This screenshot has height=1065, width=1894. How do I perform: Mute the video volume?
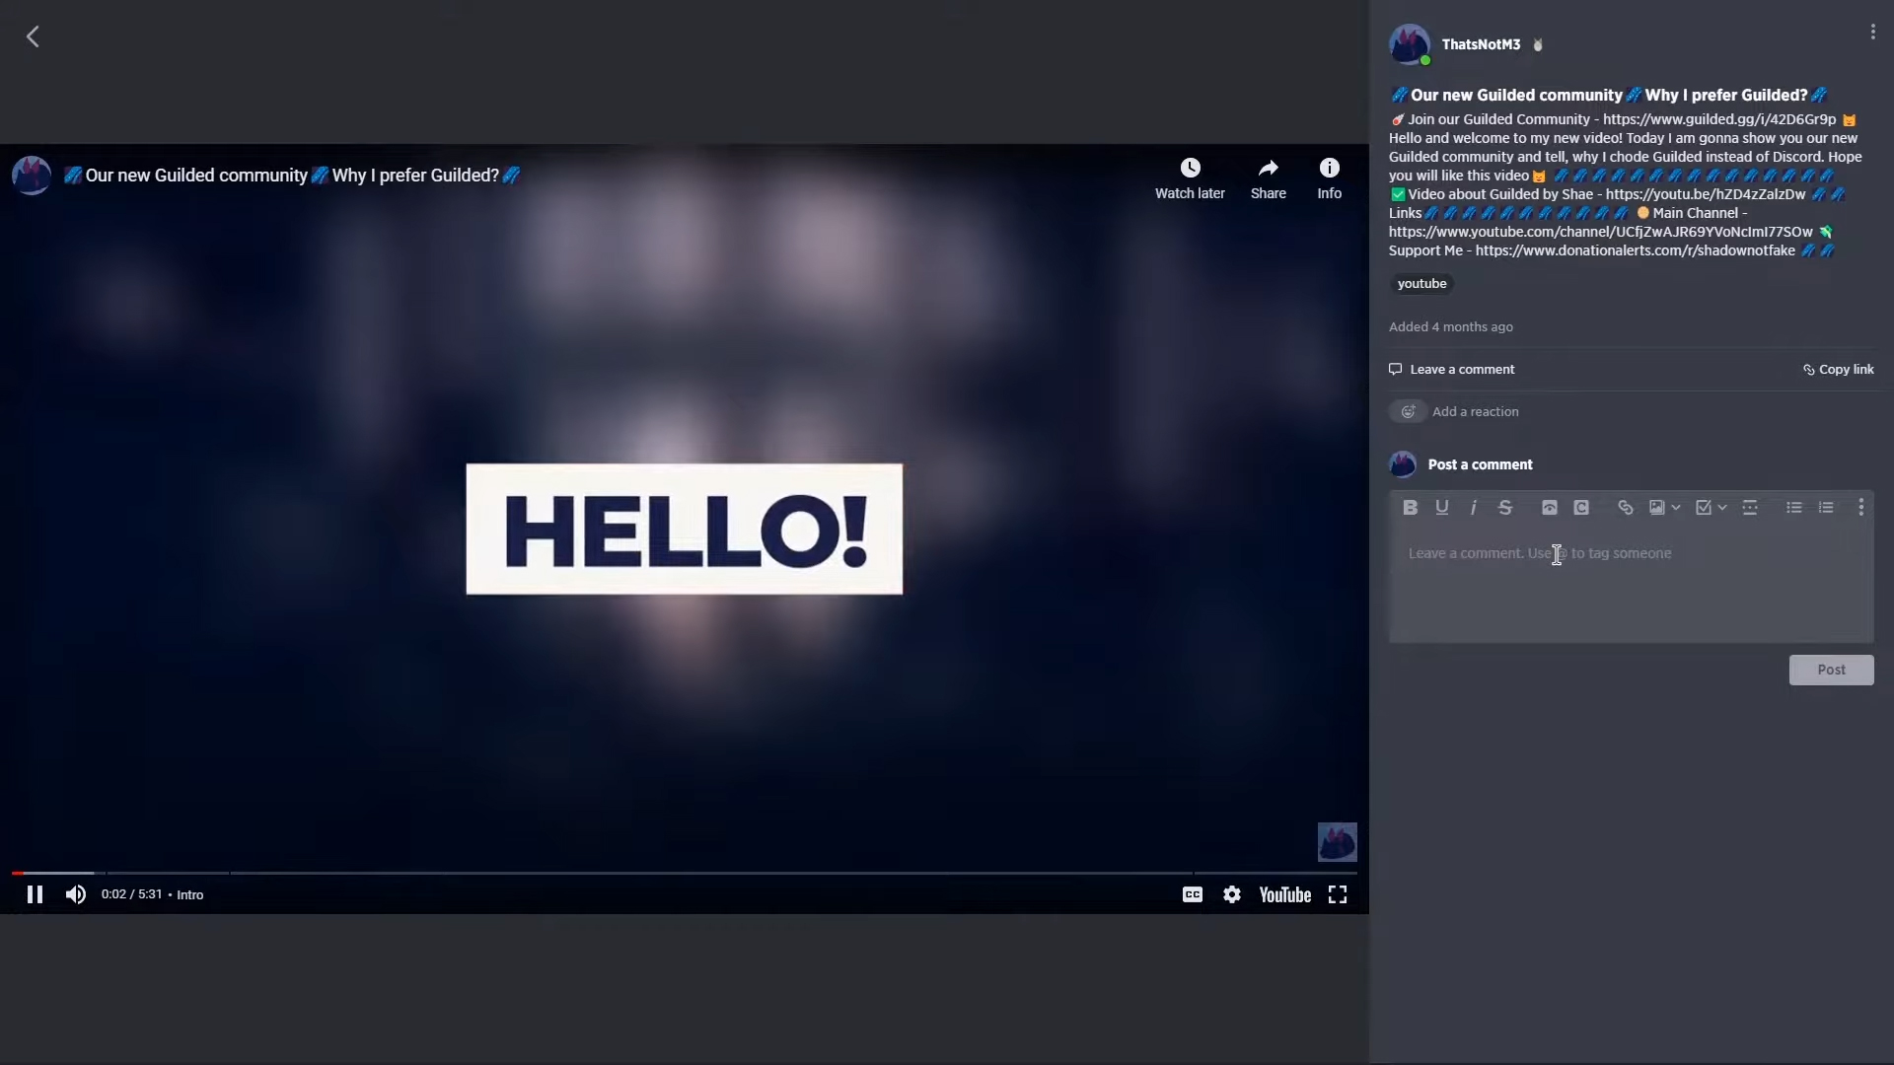click(76, 894)
